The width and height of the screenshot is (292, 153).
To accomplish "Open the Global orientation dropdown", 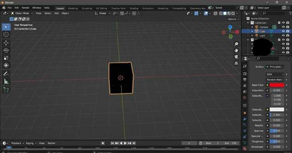I will coord(102,13).
